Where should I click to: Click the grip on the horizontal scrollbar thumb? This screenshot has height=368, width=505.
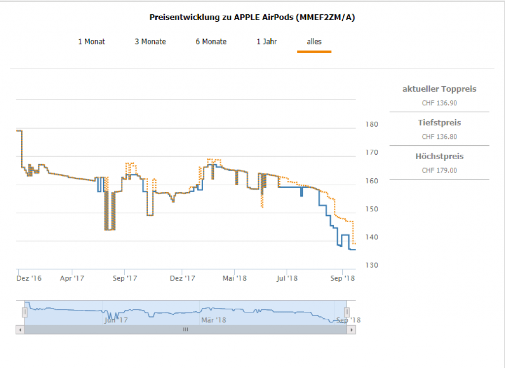pos(185,330)
